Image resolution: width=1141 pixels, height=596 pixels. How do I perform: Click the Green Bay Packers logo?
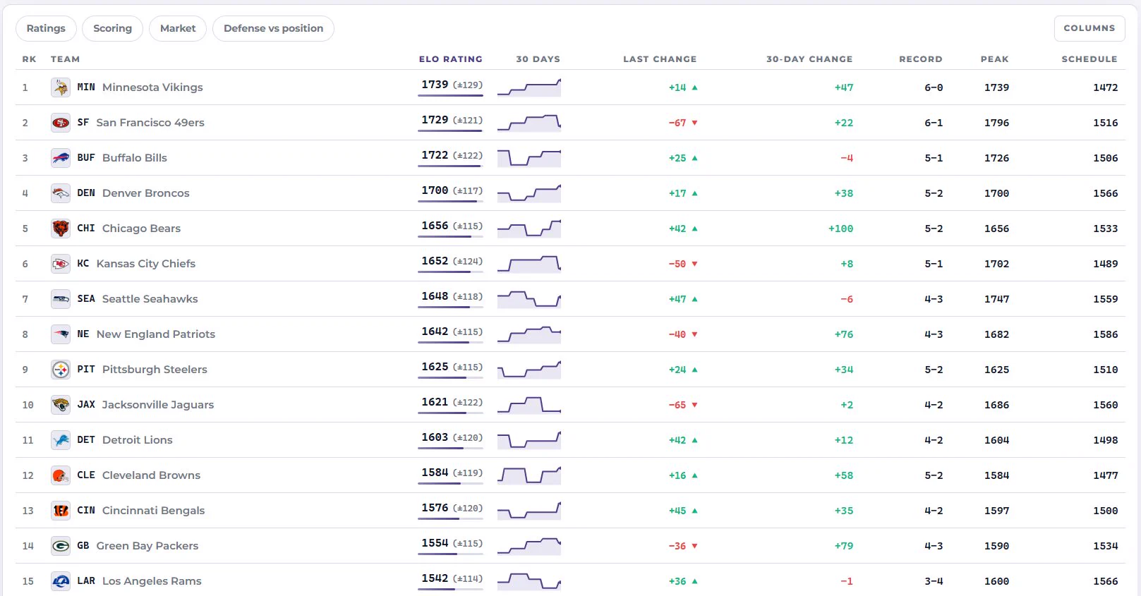pos(61,546)
